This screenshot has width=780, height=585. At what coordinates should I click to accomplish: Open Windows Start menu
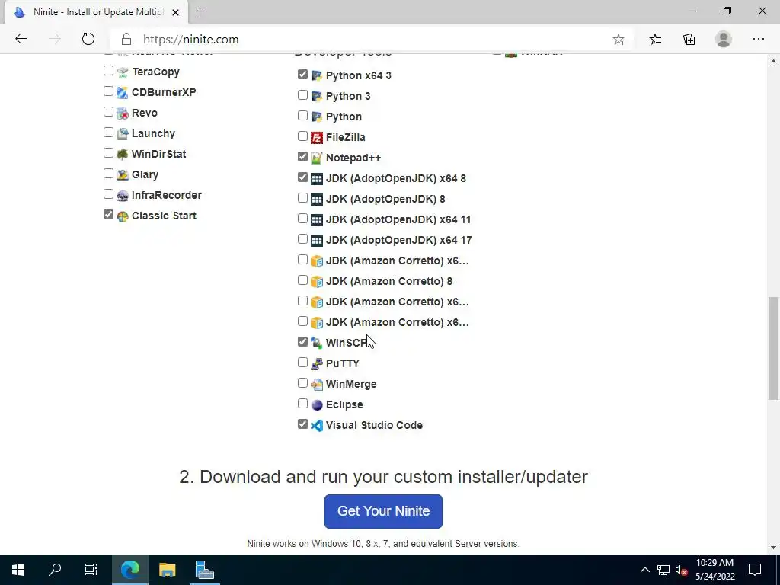coord(18,570)
